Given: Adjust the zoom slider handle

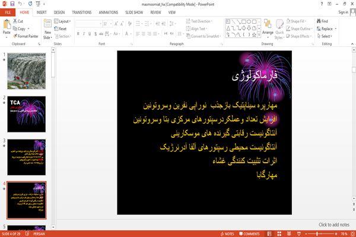Looking at the screenshot, I should (317, 233).
